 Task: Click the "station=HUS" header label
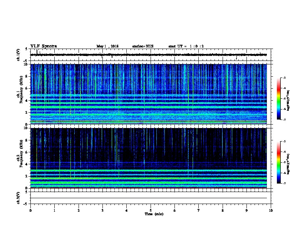coord(143,46)
